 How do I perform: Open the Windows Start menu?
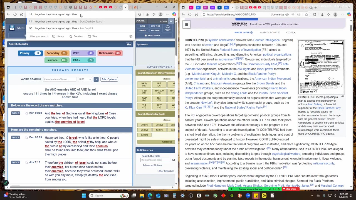tap(84, 196)
